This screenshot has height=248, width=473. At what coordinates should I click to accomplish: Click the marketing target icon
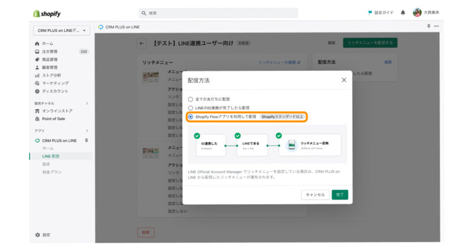pyautogui.click(x=37, y=83)
